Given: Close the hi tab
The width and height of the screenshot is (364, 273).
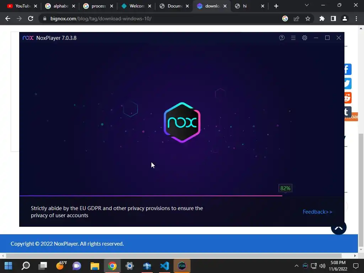Looking at the screenshot, I should [x=263, y=6].
